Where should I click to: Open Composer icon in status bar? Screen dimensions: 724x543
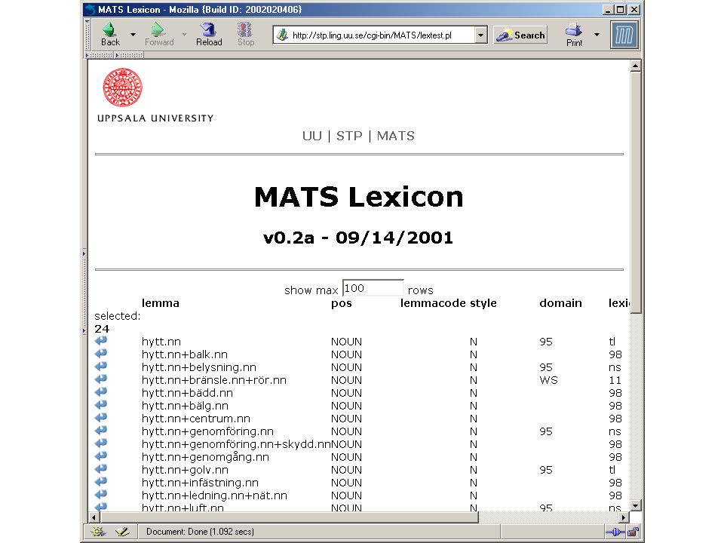[x=122, y=532]
